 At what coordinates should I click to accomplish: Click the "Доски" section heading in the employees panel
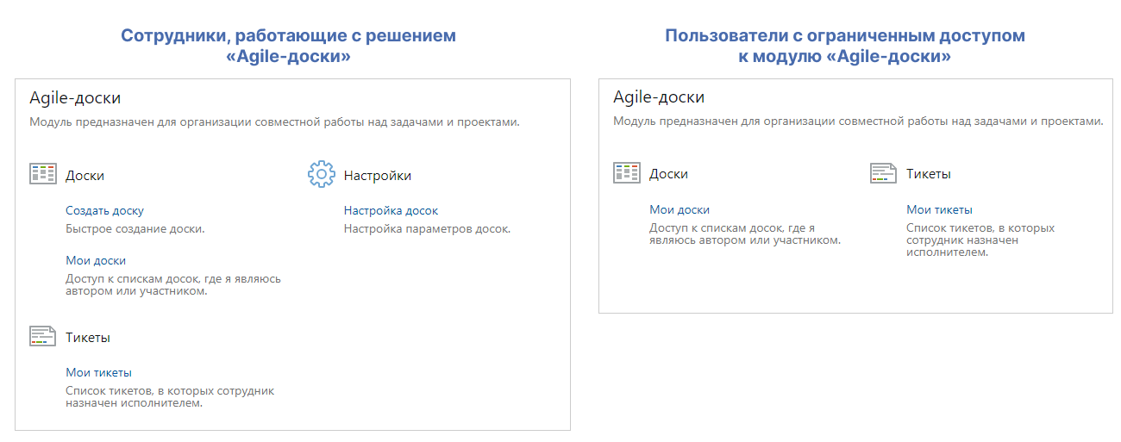pos(85,176)
